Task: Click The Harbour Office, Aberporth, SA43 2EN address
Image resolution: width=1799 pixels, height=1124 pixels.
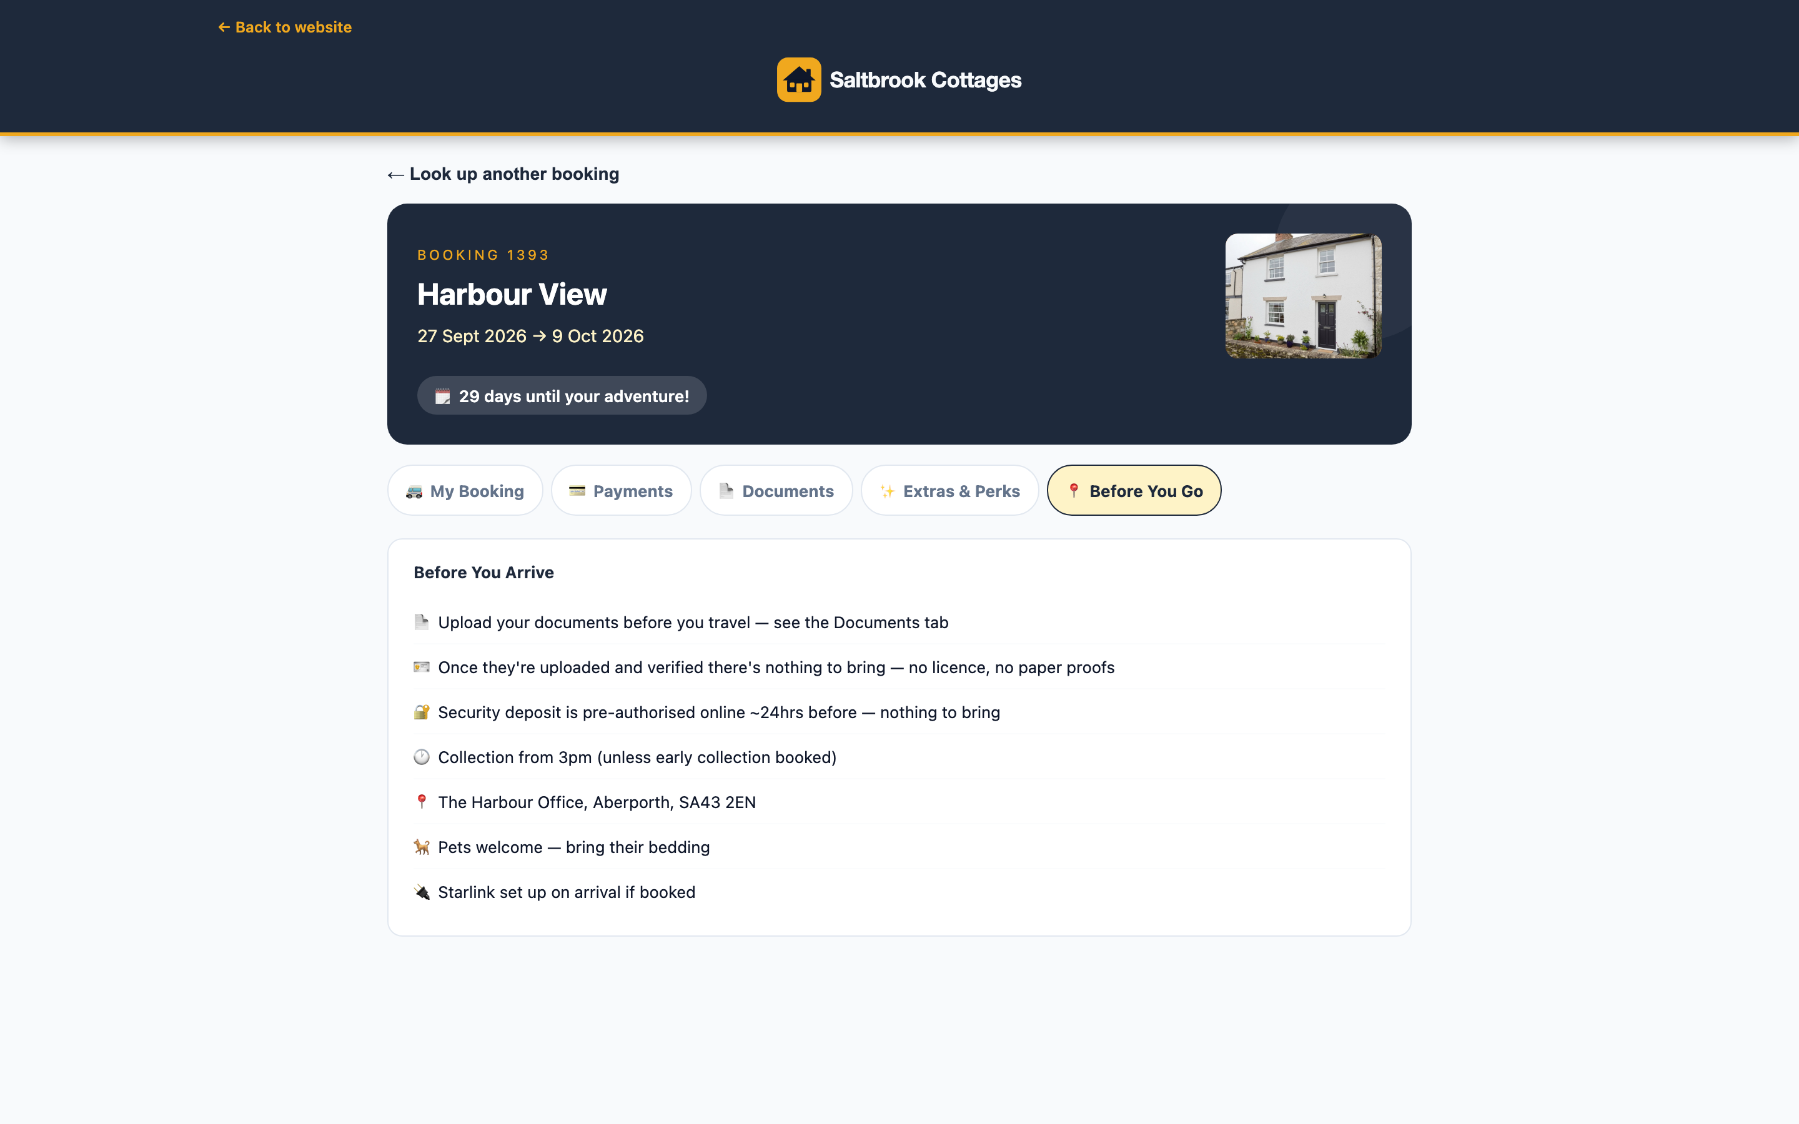Action: tap(596, 802)
